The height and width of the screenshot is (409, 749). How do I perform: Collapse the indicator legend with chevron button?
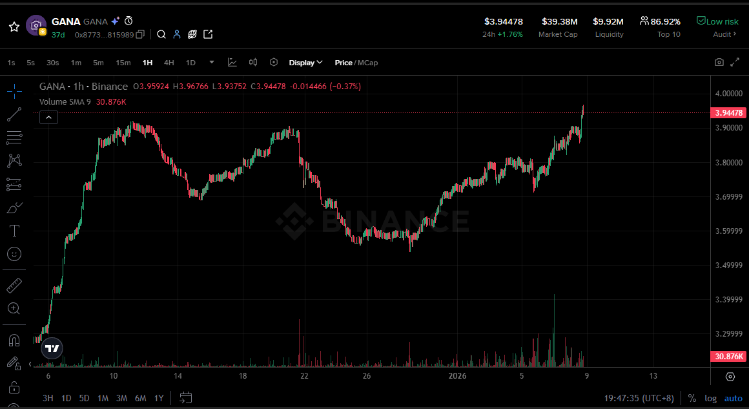tap(48, 117)
